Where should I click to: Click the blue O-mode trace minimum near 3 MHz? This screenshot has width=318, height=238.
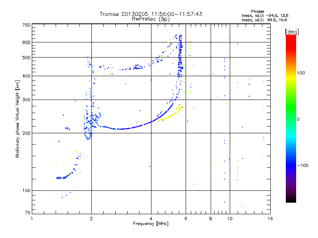click(122, 129)
